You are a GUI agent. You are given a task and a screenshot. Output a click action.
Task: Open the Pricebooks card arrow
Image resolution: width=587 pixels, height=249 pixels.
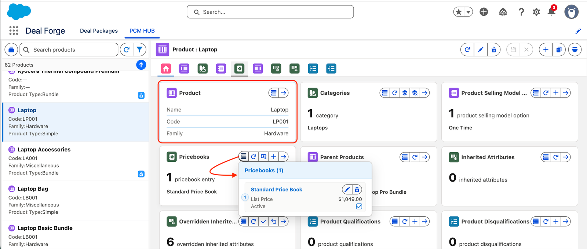click(x=284, y=157)
